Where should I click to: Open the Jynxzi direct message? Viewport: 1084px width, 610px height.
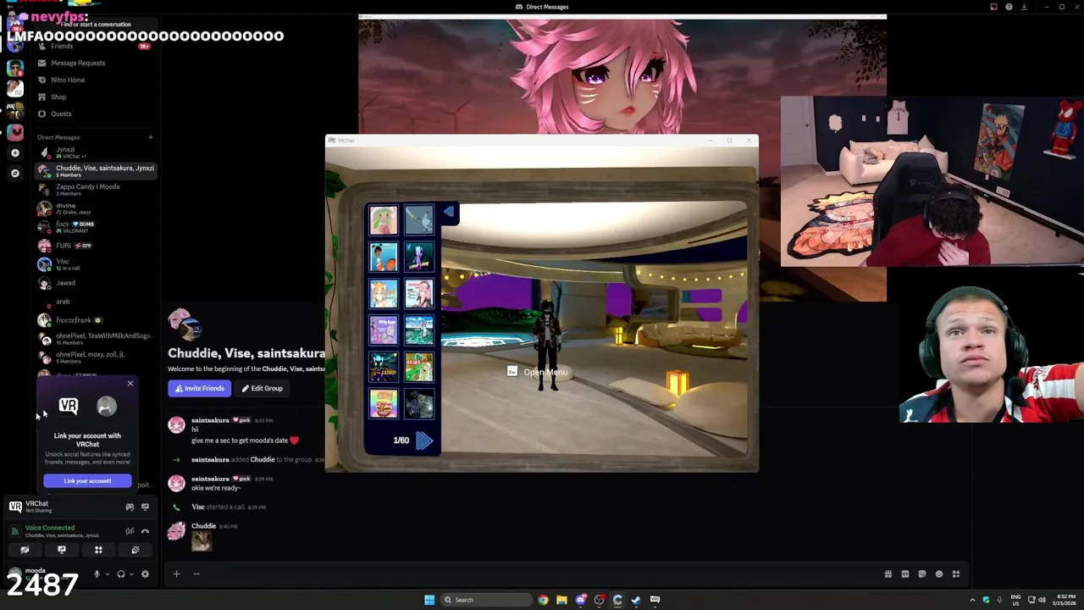tap(96, 152)
